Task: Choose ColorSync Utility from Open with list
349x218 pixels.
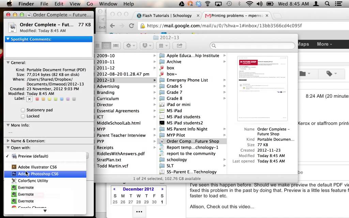Action: coord(45,181)
